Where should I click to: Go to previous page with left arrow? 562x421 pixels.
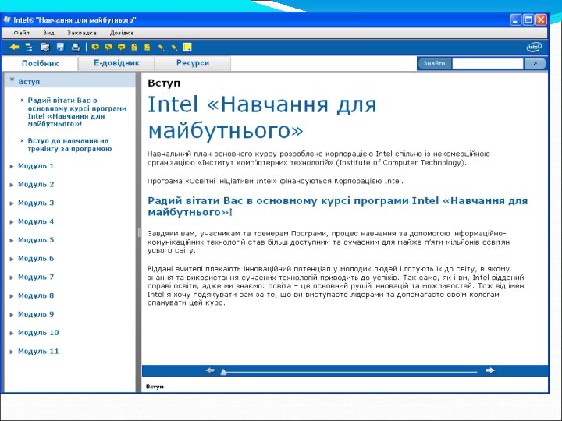(210, 370)
